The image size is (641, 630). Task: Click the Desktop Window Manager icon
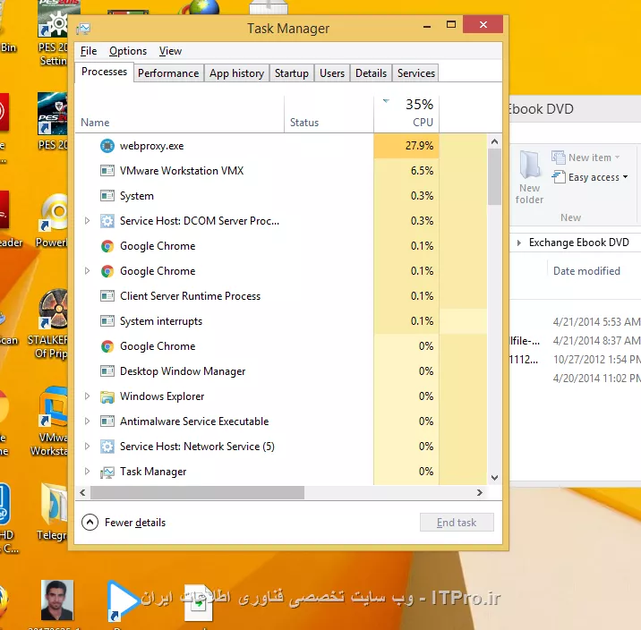(107, 371)
